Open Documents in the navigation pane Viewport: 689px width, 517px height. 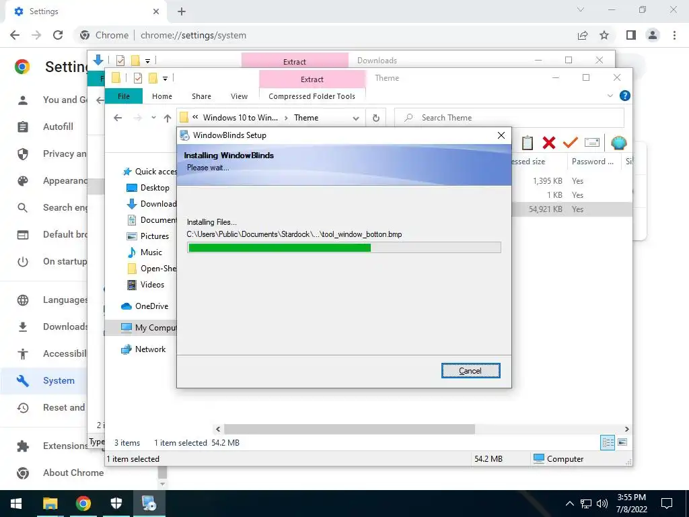pyautogui.click(x=151, y=220)
